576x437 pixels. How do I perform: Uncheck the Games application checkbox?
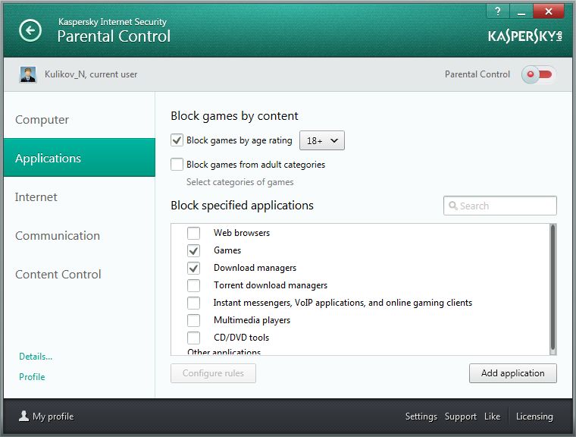click(193, 250)
